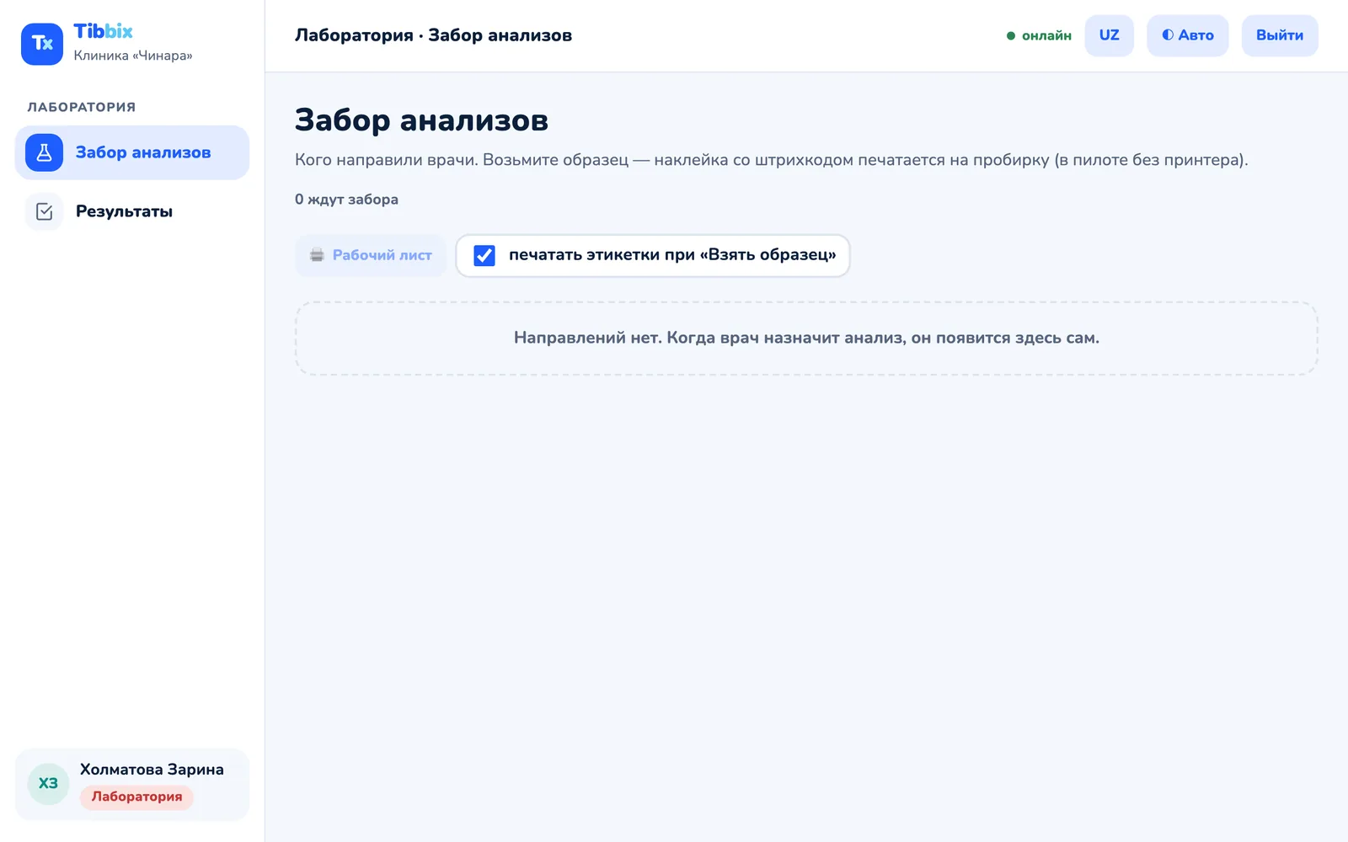Click the main Забор анализов page heading
The width and height of the screenshot is (1348, 842).
point(421,120)
